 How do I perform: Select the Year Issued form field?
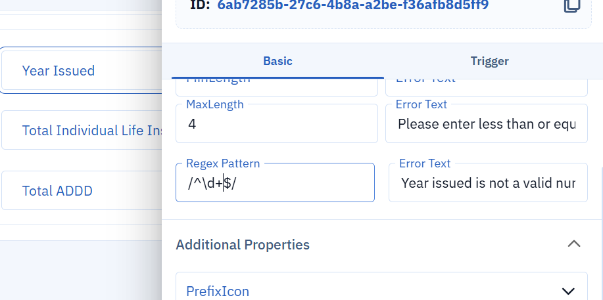point(82,70)
